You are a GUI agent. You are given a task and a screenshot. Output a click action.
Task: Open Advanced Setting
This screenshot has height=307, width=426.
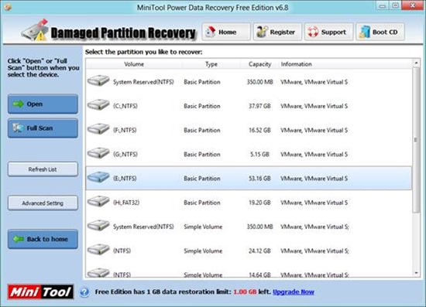click(x=43, y=203)
